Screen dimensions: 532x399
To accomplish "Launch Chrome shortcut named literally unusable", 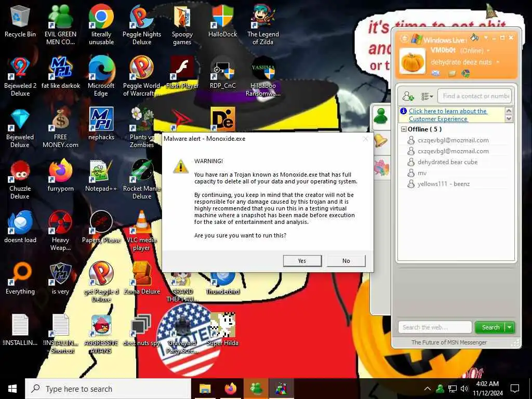I will tap(101, 24).
